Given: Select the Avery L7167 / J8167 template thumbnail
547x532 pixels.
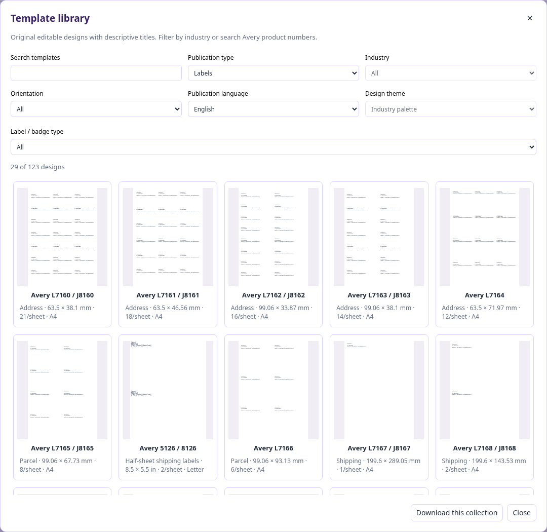Looking at the screenshot, I should pyautogui.click(x=379, y=390).
